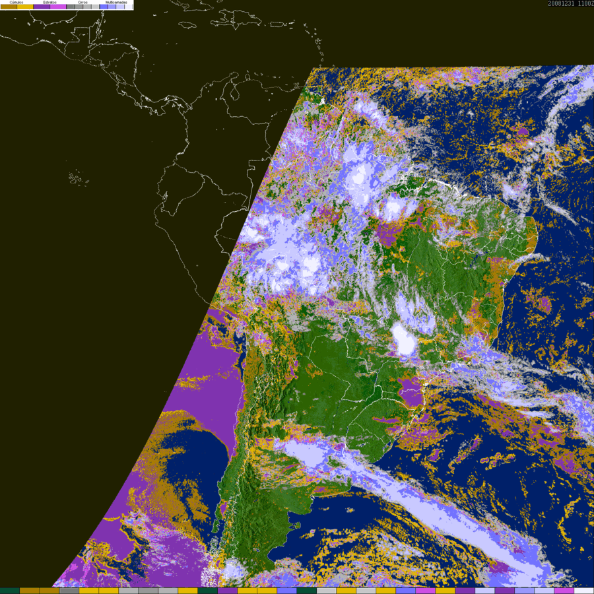
Task: Click the 'Multicamadas' legend label
Action: (x=116, y=2)
